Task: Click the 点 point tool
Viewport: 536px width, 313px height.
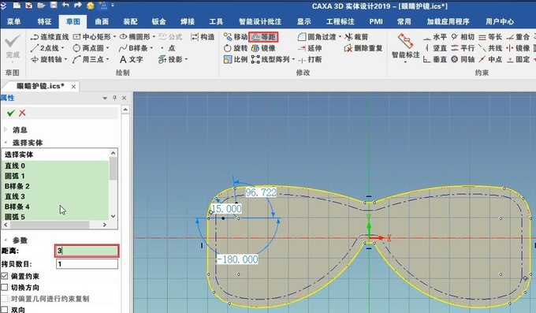Action: [168, 48]
